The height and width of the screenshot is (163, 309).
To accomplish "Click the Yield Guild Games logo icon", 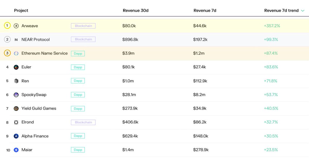I will (x=16, y=108).
